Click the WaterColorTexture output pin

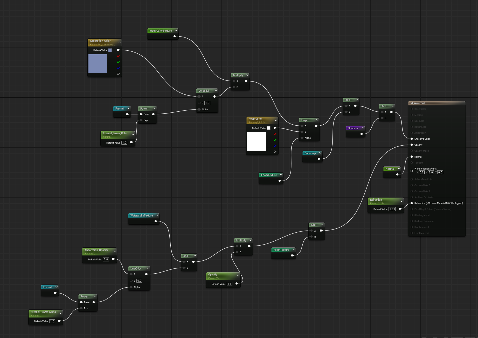click(x=175, y=36)
